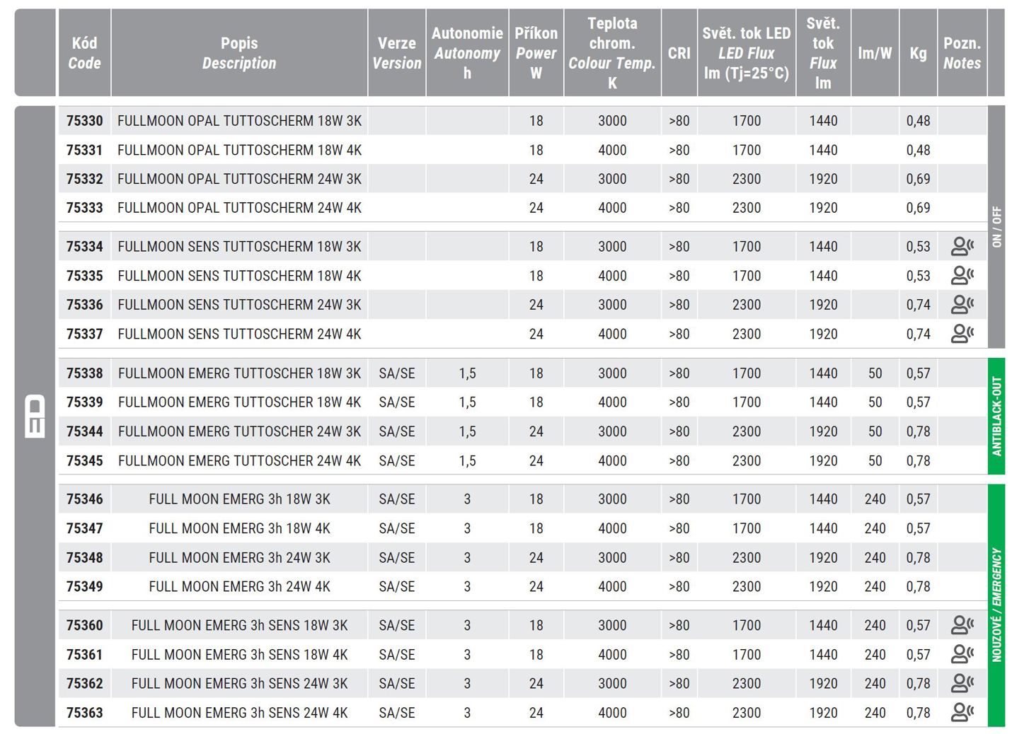The image size is (1012, 734).
Task: Click flux 1440 in row 75331
Action: 823,150
